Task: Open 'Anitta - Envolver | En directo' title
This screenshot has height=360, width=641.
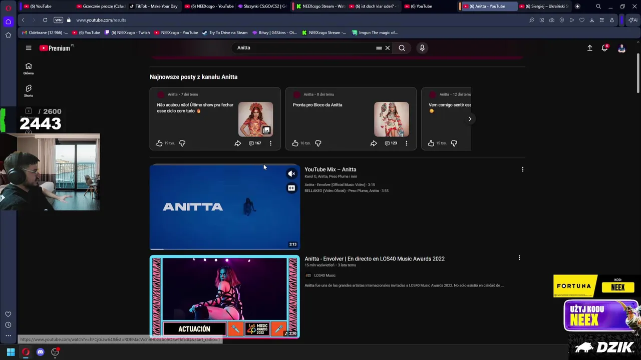Action: pos(375,259)
